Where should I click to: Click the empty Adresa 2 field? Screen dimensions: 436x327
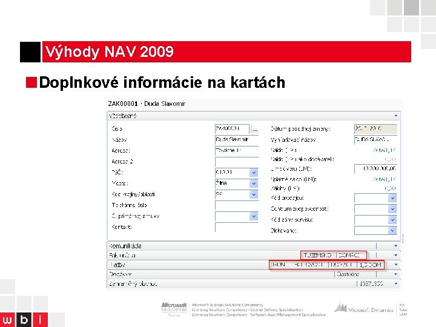point(237,162)
